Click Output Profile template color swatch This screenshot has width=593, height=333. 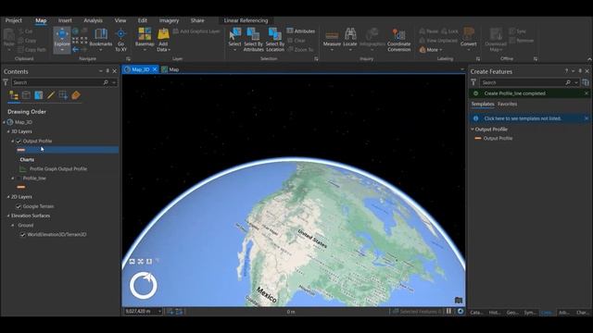tap(478, 139)
